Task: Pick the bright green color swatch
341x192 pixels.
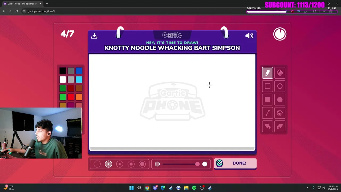Action: (63, 97)
